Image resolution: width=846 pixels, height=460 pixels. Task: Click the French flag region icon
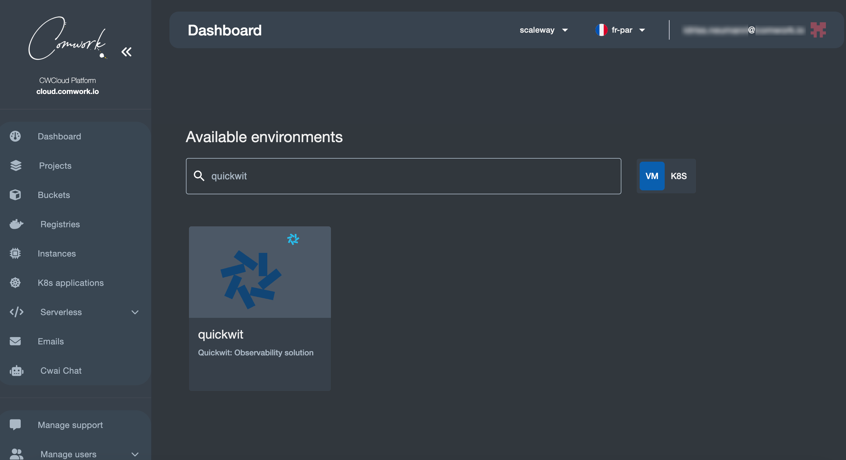[x=601, y=30]
